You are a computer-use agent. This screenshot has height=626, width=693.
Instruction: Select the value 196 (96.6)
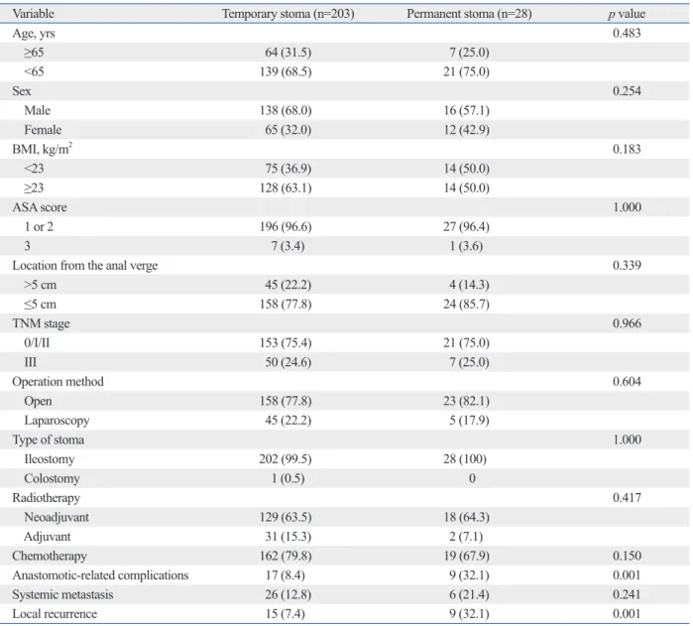click(x=286, y=227)
